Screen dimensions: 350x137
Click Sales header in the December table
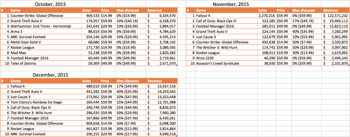[x=86, y=81]
